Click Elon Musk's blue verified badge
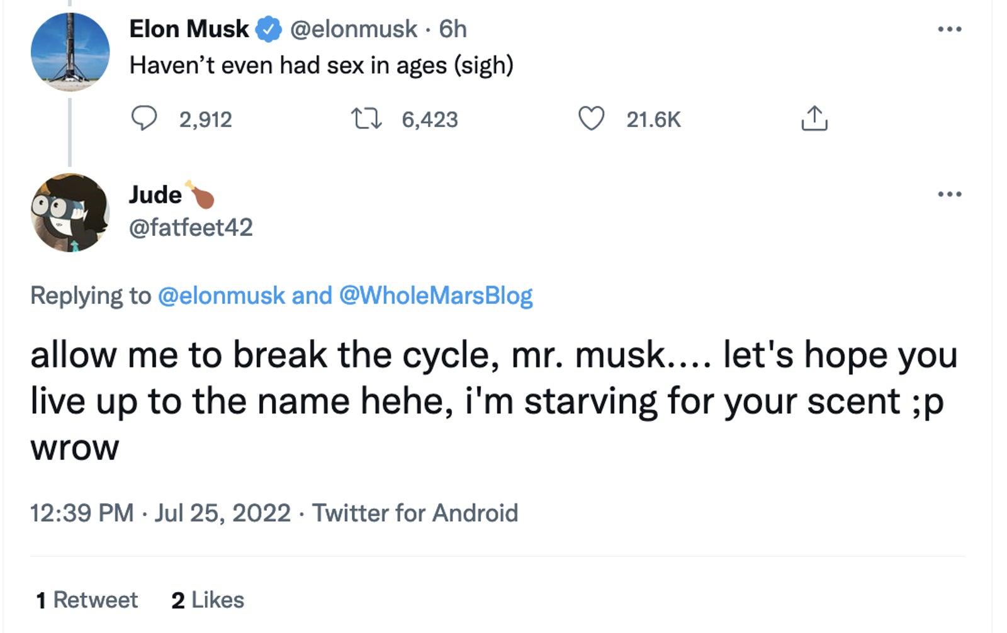This screenshot has width=1007, height=633. click(267, 28)
